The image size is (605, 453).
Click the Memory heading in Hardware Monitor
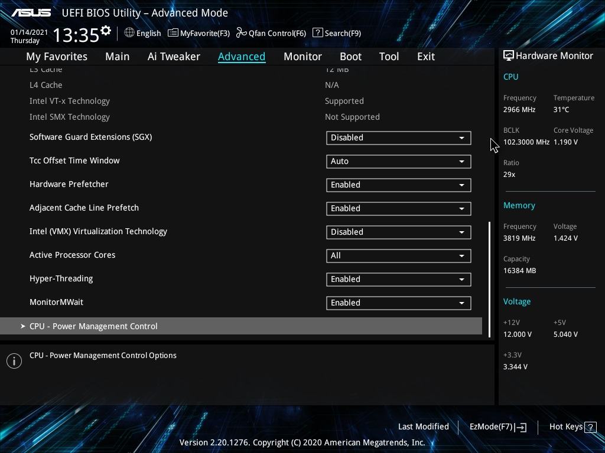coord(519,205)
